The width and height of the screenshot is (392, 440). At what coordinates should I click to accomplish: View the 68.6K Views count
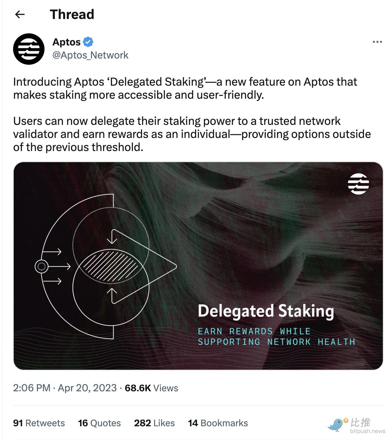(x=151, y=388)
